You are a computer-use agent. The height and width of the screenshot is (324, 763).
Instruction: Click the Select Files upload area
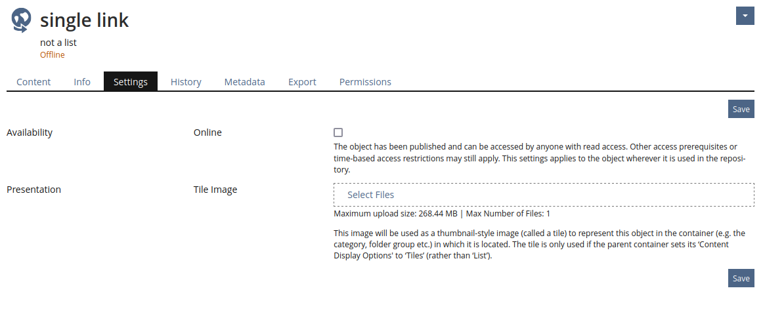pyautogui.click(x=544, y=195)
